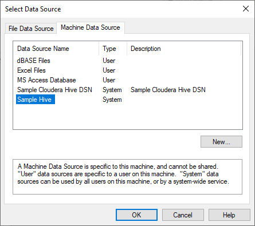
Task: Click the New... button
Action: point(221,142)
